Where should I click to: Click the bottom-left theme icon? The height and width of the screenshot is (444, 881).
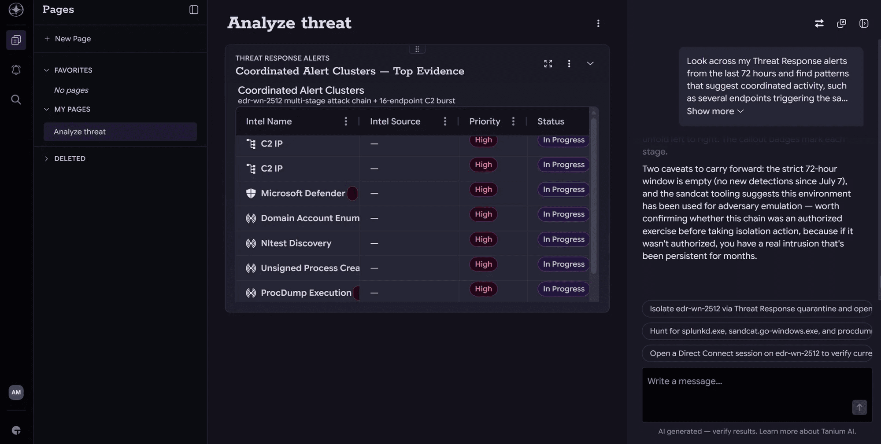point(16,430)
